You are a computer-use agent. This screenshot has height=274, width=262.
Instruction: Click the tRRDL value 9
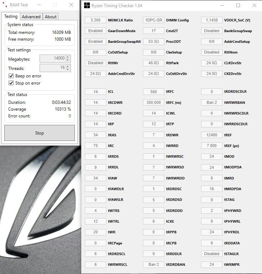(96, 167)
